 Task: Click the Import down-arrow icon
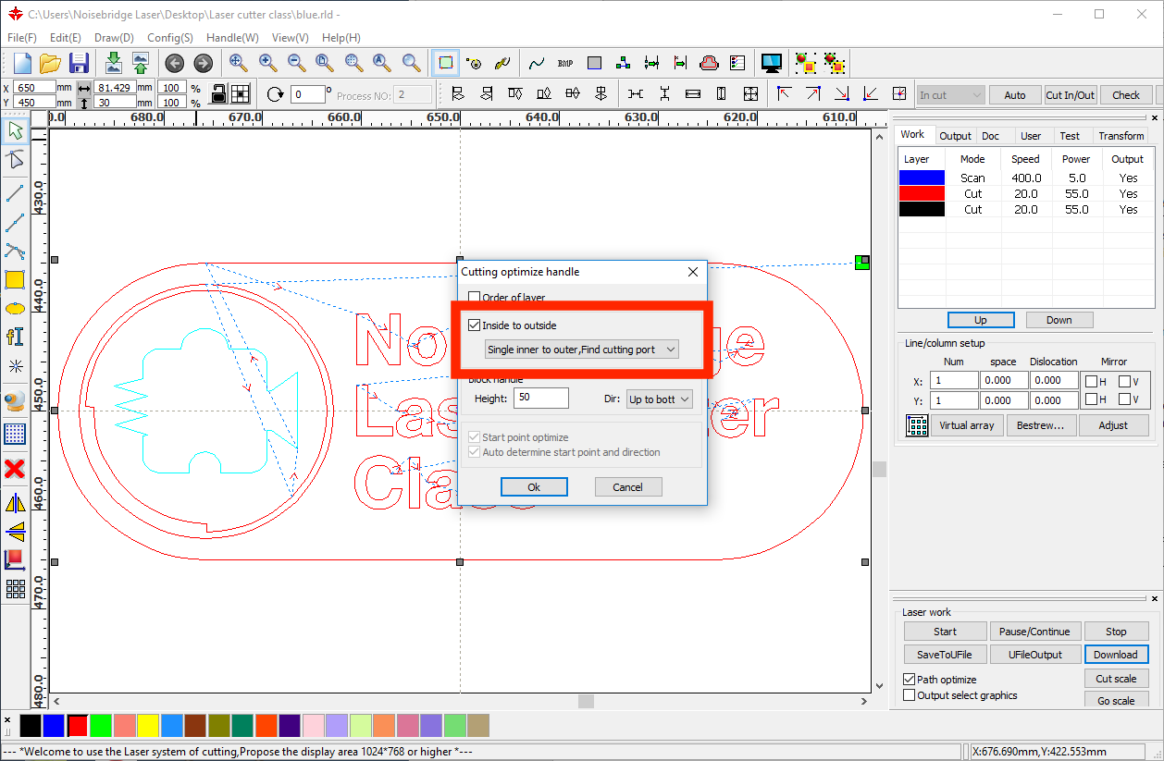coord(113,63)
